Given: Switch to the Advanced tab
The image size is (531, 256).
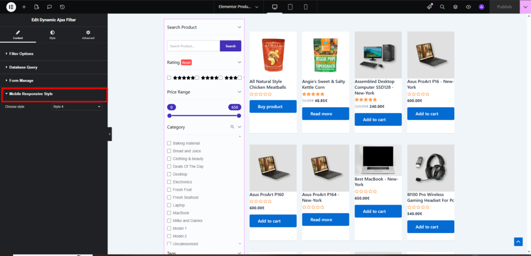Looking at the screenshot, I should pyautogui.click(x=88, y=35).
